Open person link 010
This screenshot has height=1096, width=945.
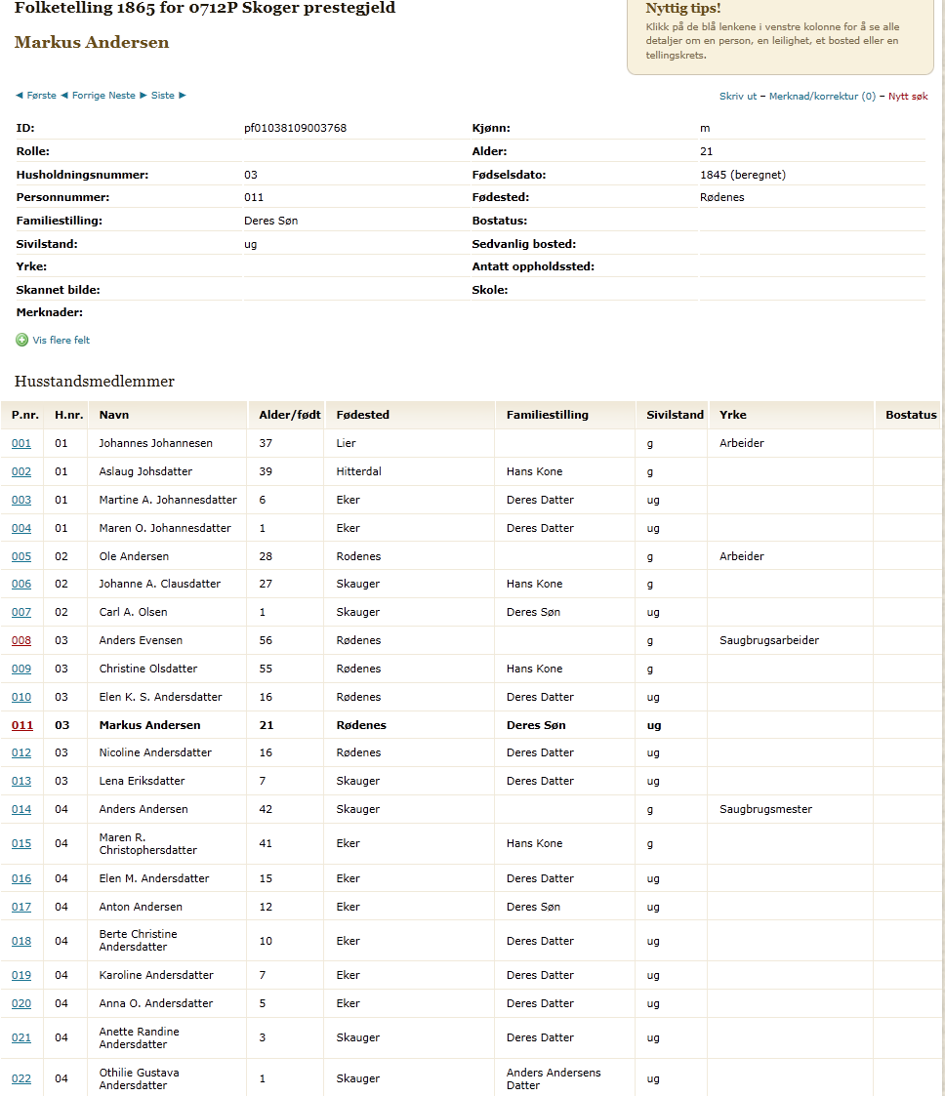[21, 697]
